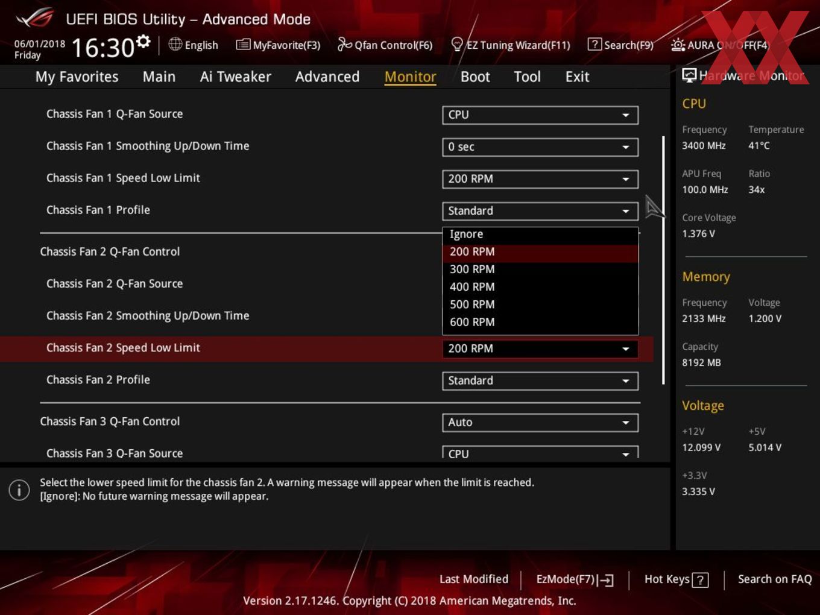This screenshot has height=615, width=820.
Task: Choose 500 RPM from the list
Action: pos(540,304)
